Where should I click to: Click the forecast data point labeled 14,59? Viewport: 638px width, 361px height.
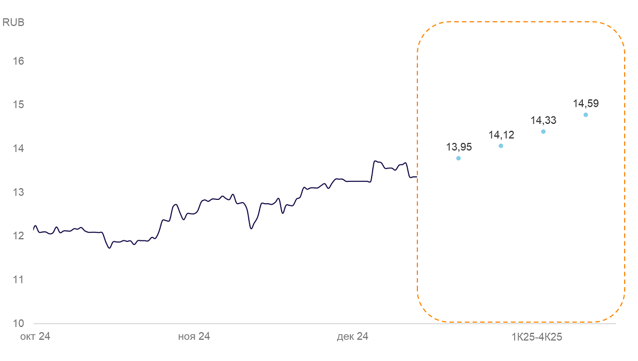pyautogui.click(x=585, y=115)
